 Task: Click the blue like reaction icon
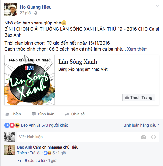tap(7, 125)
